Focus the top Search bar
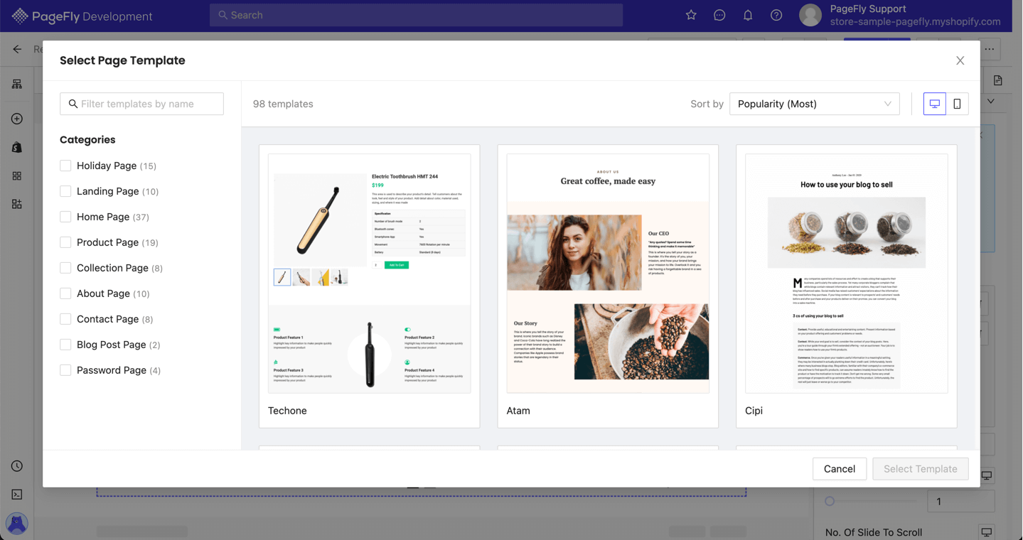 point(416,15)
